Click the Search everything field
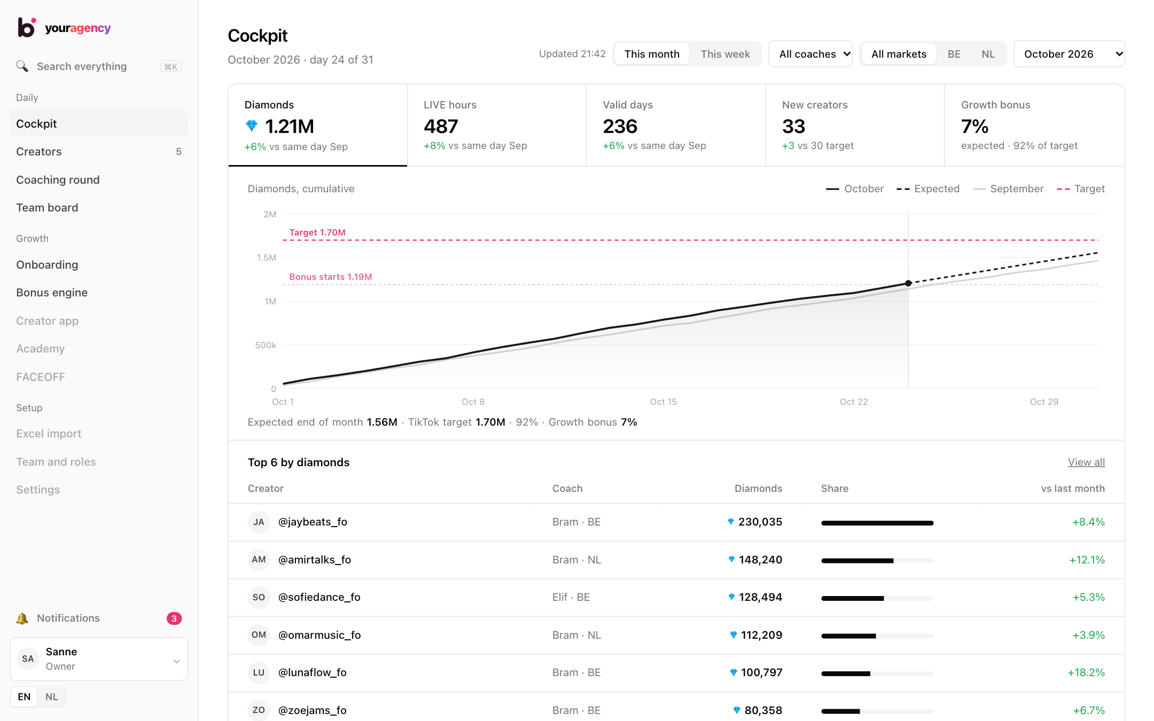Image resolution: width=1154 pixels, height=721 pixels. click(99, 66)
